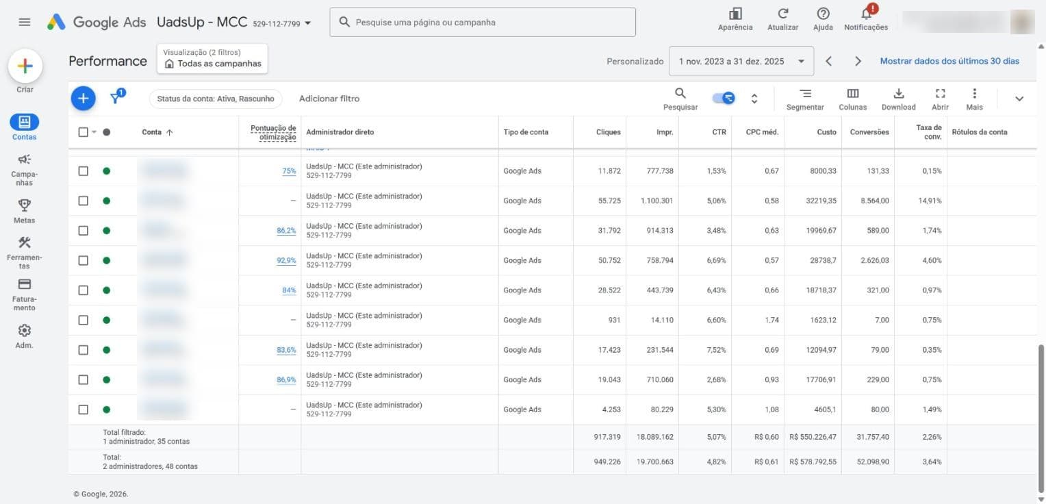This screenshot has height=504, width=1046.
Task: Click the blue add account button
Action: point(83,99)
